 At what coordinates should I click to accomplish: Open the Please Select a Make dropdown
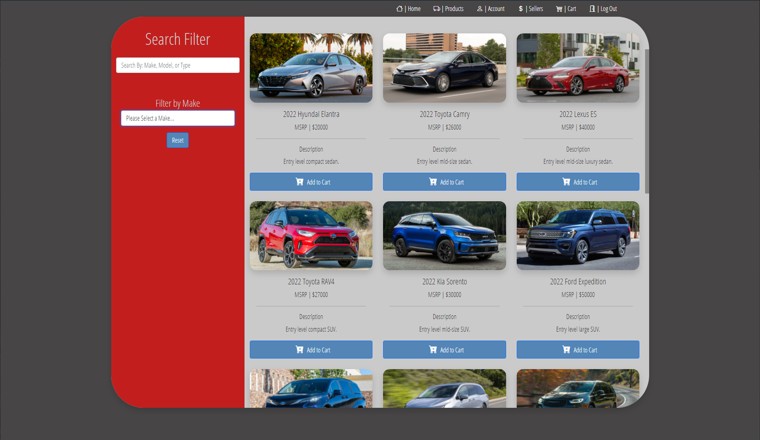click(x=178, y=118)
